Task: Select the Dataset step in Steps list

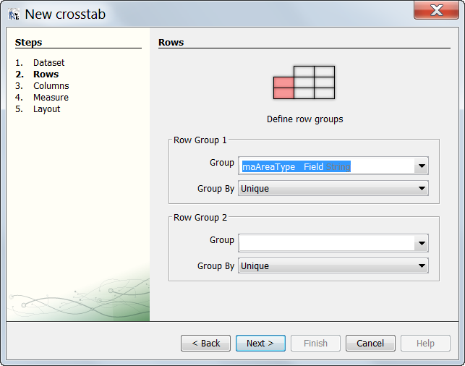Action: click(48, 63)
